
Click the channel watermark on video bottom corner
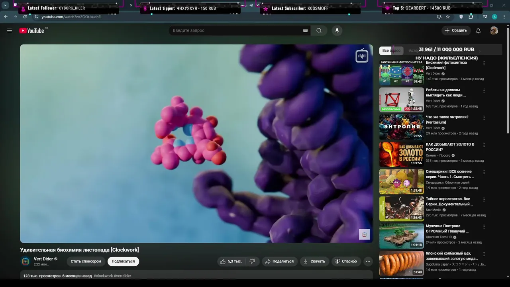click(364, 234)
